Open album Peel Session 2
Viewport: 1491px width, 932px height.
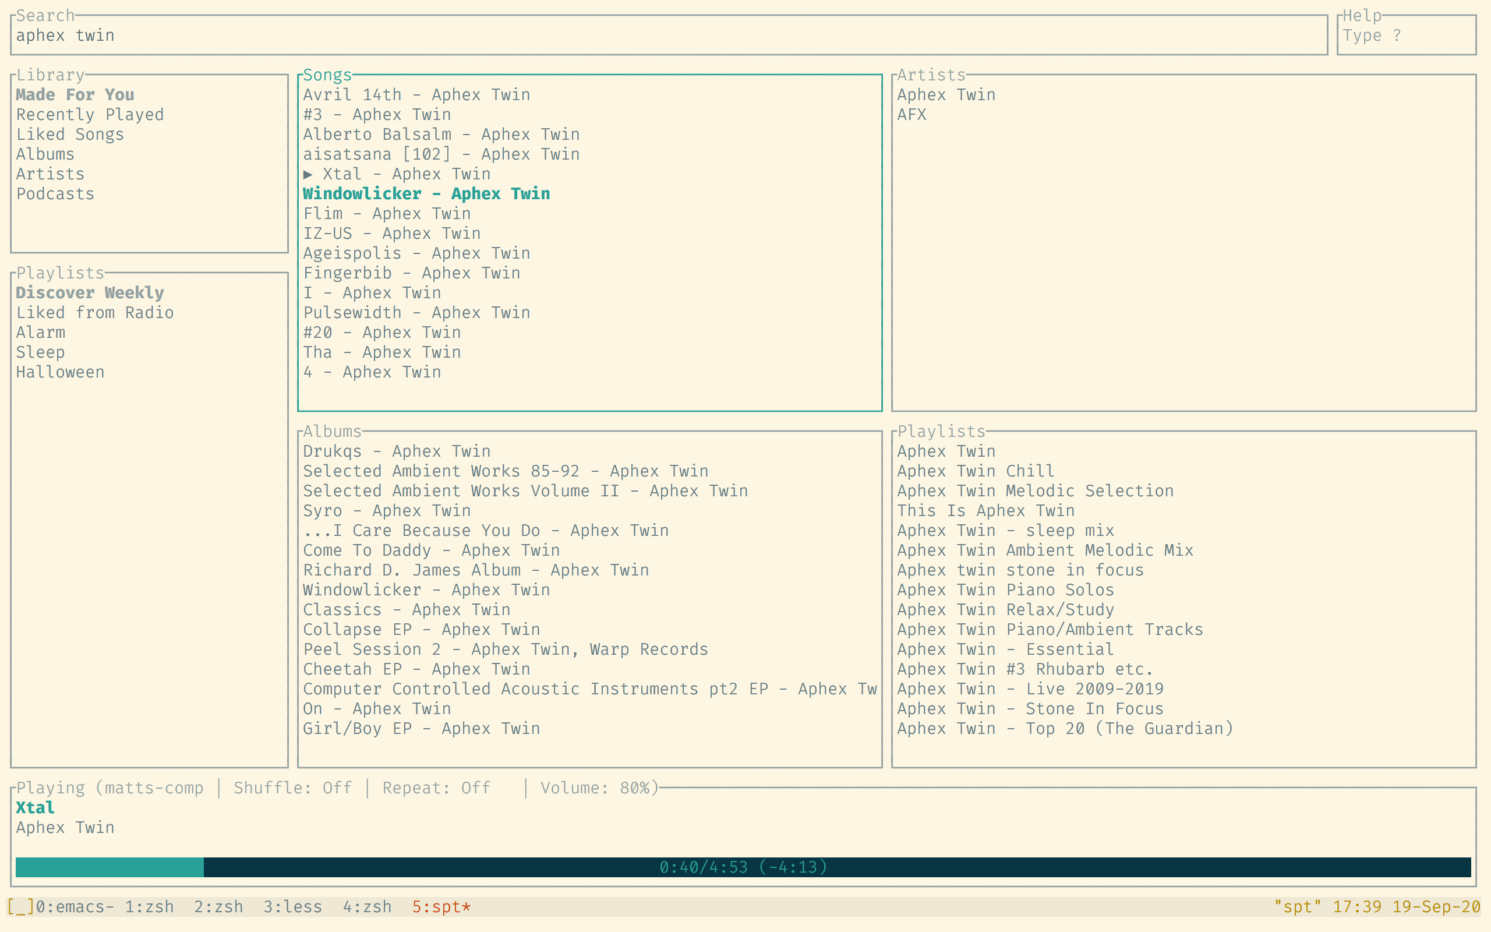tap(506, 649)
